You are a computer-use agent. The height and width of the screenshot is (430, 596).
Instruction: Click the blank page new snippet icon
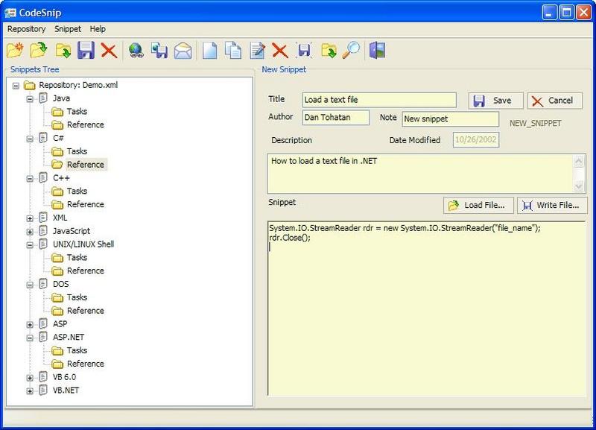pyautogui.click(x=211, y=51)
